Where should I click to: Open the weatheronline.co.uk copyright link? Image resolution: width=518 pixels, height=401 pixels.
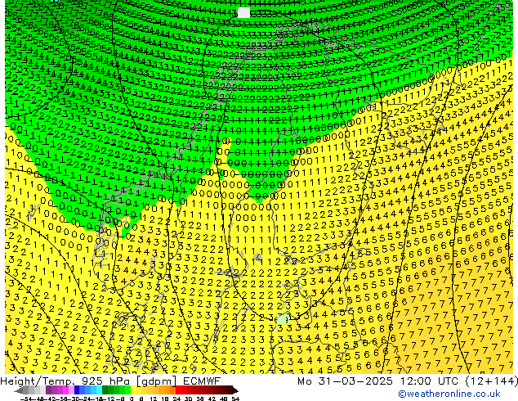point(449,394)
